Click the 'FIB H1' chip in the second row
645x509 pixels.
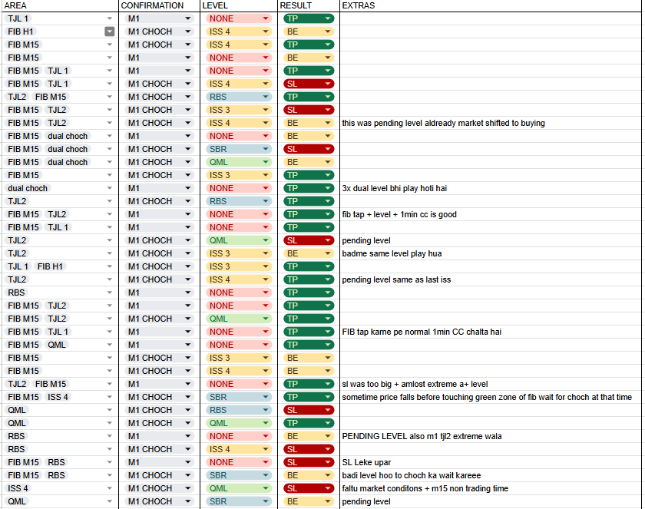[20, 31]
